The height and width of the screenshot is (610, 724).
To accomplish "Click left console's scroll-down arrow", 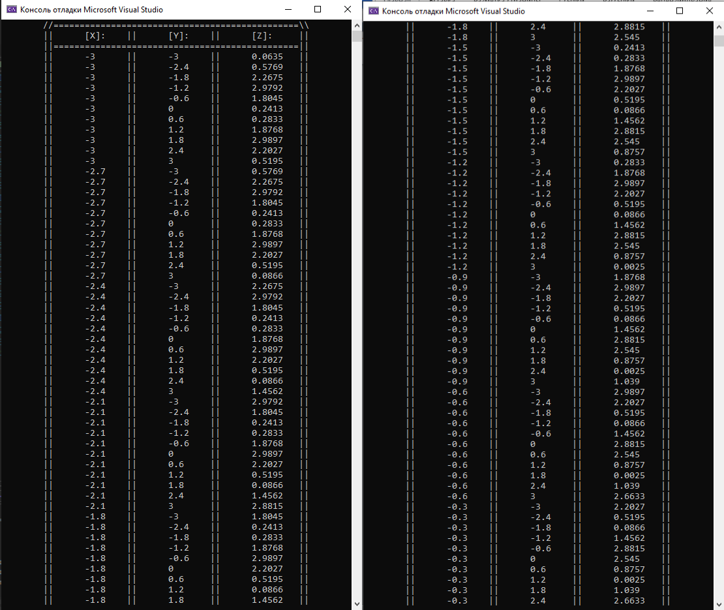I will point(357,603).
